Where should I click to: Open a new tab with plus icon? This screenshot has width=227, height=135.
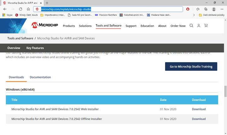click(x=47, y=3)
